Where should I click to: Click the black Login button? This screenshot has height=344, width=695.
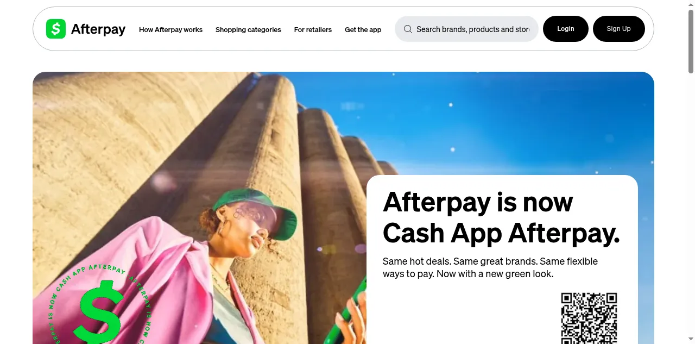[566, 29]
